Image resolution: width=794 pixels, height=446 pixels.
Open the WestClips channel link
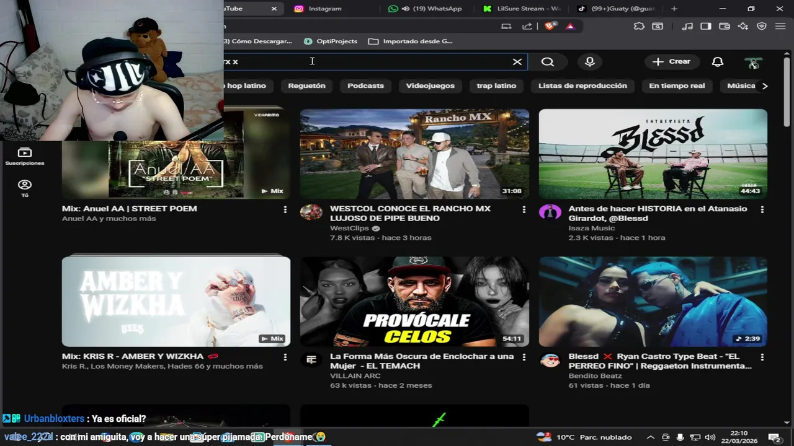(x=349, y=228)
